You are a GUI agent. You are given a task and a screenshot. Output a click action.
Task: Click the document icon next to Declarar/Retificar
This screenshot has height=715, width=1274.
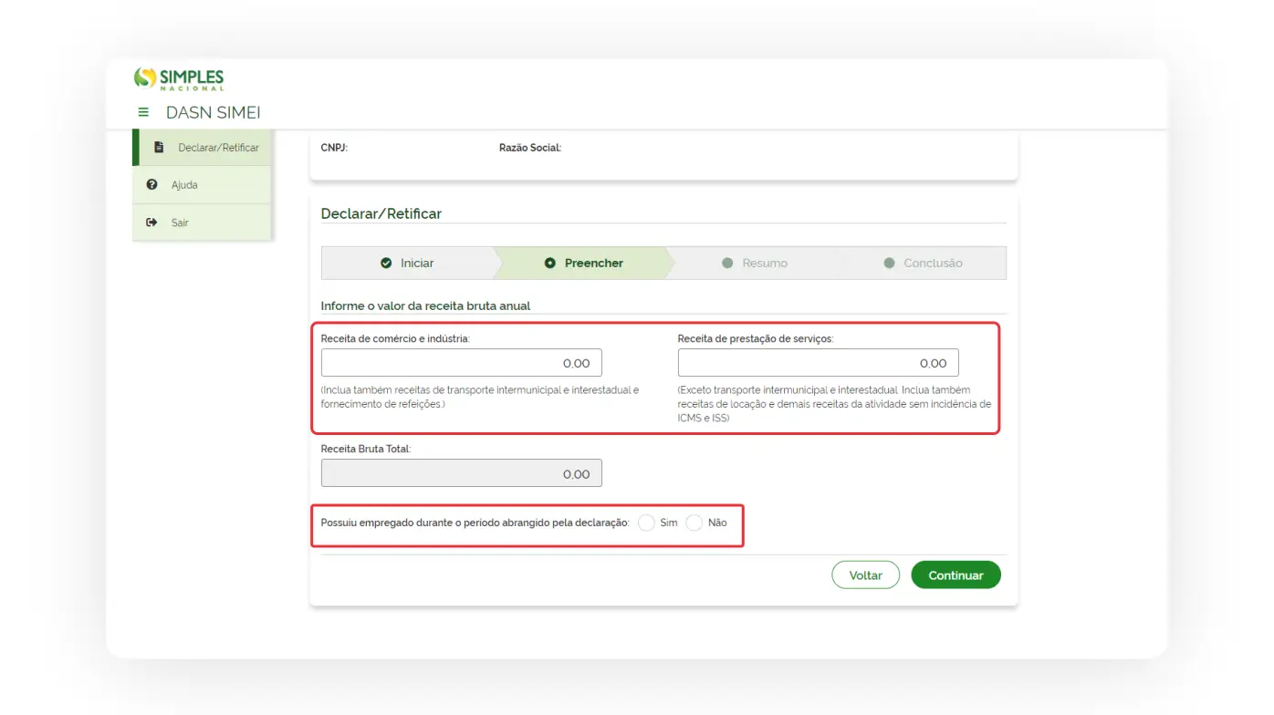(159, 148)
